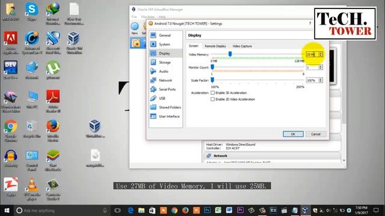Switch to Screen tab

pos(194,46)
